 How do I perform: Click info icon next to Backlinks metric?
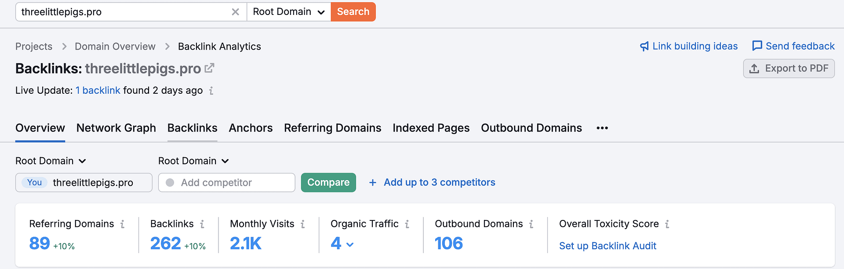pyautogui.click(x=202, y=224)
